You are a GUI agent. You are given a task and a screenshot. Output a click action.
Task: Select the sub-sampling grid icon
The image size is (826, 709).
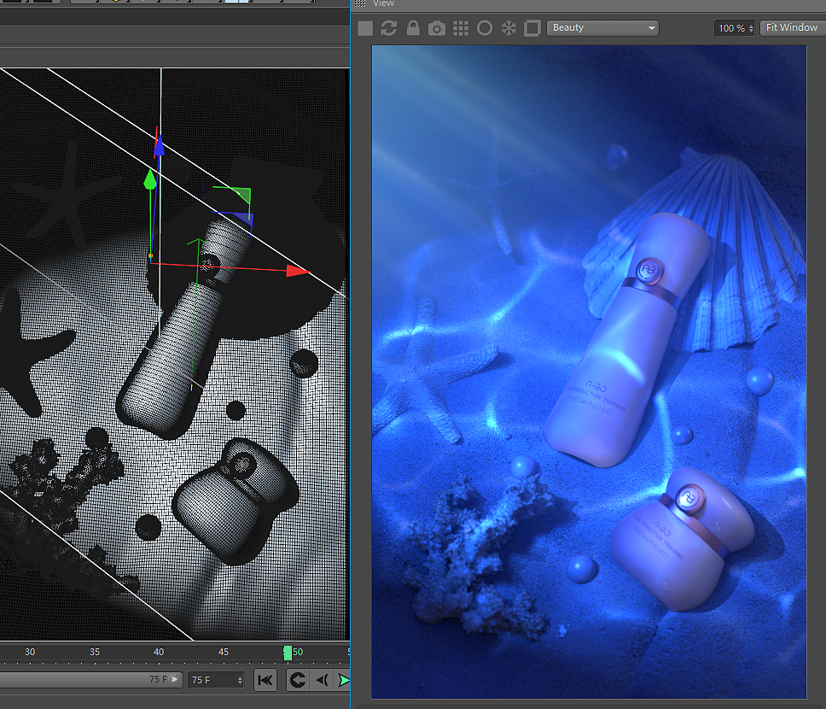pyautogui.click(x=460, y=27)
